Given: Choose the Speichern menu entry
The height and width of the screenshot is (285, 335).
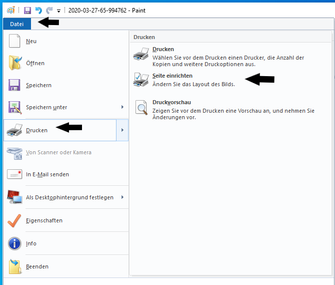Looking at the screenshot, I should [66, 85].
